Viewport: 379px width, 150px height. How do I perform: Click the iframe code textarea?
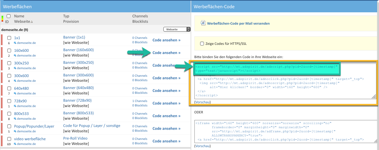[x=285, y=131]
